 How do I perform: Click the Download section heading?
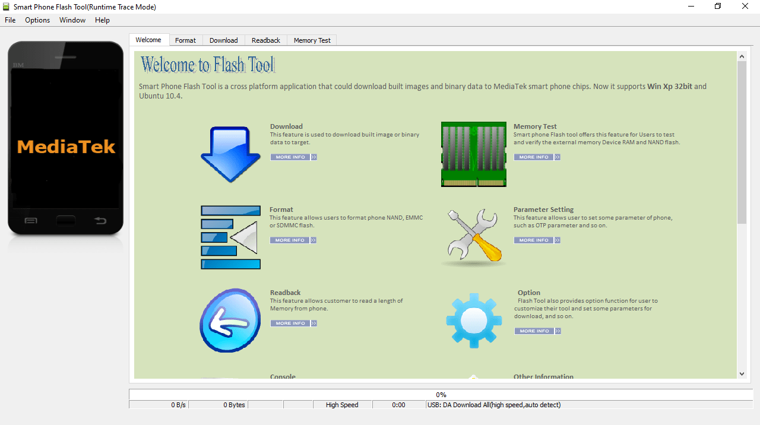(286, 126)
